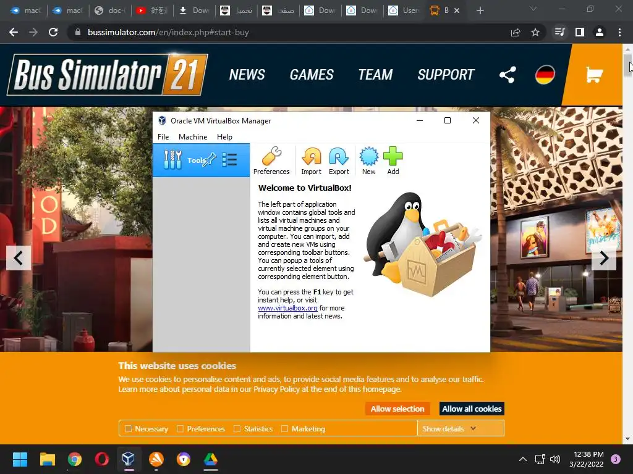Open the Tools list menu icon
633x474 pixels.
click(x=229, y=160)
